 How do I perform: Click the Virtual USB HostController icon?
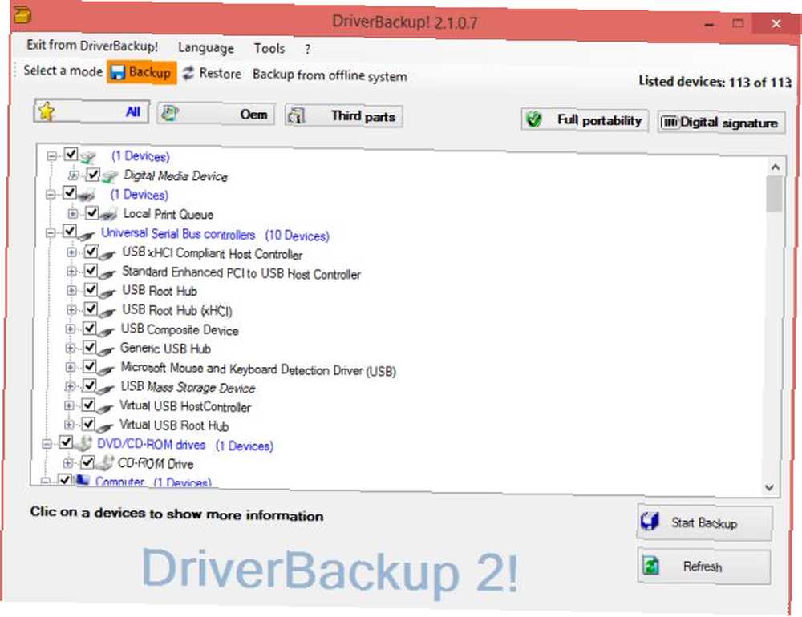(104, 407)
